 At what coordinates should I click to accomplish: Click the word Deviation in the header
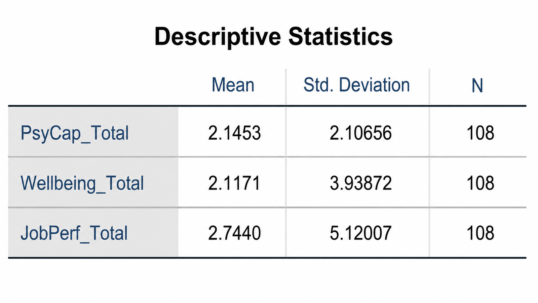(374, 85)
